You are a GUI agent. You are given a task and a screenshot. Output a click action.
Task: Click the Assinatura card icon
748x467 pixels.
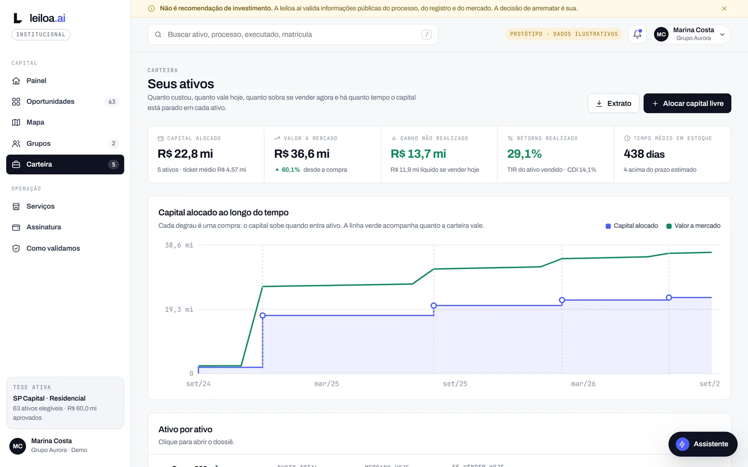click(x=16, y=227)
